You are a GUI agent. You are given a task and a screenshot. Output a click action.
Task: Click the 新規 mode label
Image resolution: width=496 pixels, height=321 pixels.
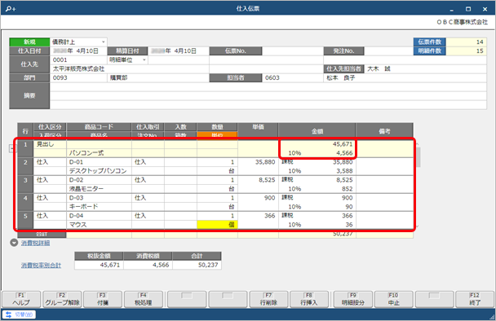[29, 42]
